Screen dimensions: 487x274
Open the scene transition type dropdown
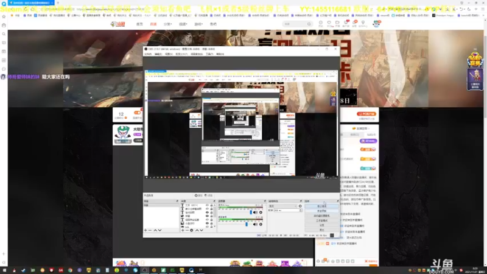pyautogui.click(x=282, y=206)
